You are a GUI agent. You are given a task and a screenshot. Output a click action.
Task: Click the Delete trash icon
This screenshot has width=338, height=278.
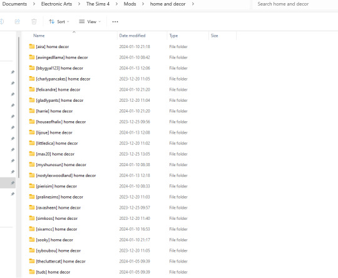click(34, 21)
